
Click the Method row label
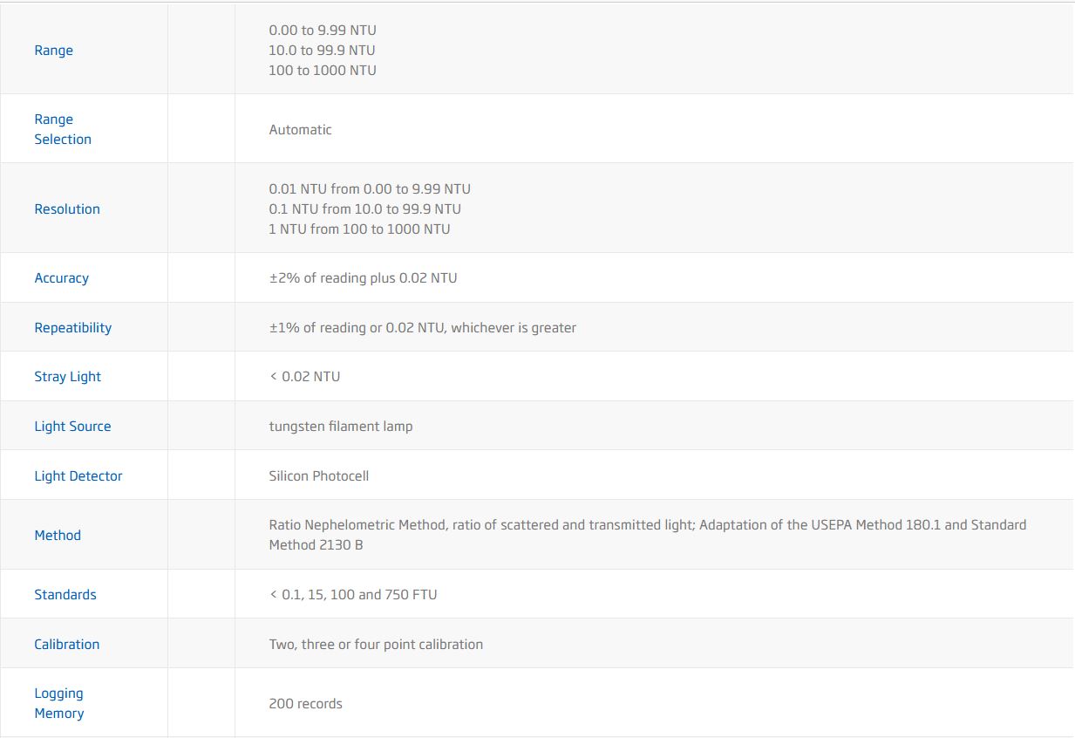click(x=58, y=536)
